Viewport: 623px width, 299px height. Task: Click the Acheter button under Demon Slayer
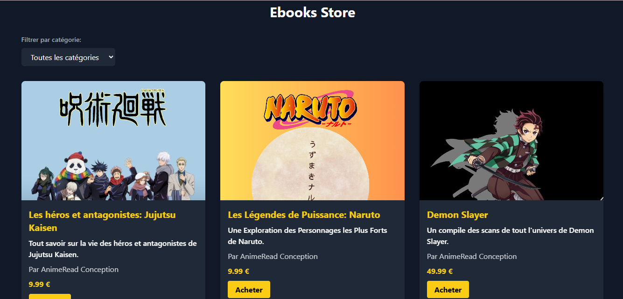(448, 290)
